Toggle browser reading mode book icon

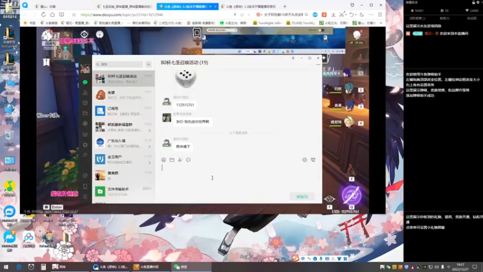tap(62, 15)
